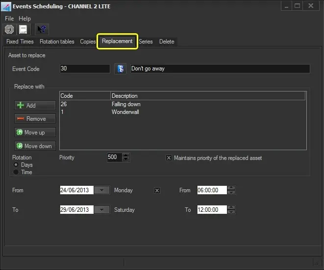
Task: Toggle Maintains priority of the replaced asset
Action: 169,158
